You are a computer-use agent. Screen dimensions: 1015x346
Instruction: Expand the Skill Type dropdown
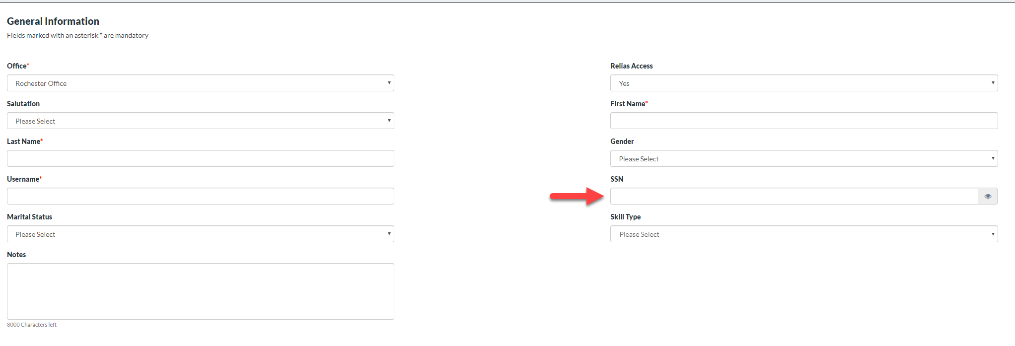803,234
